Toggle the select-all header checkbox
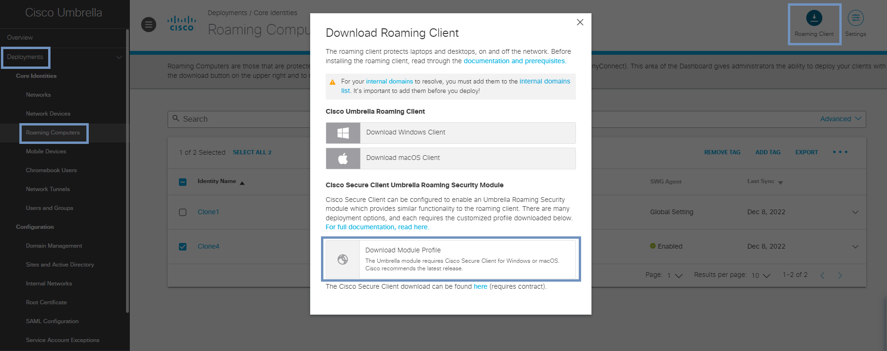Screen dimensions: 887x351 point(183,182)
